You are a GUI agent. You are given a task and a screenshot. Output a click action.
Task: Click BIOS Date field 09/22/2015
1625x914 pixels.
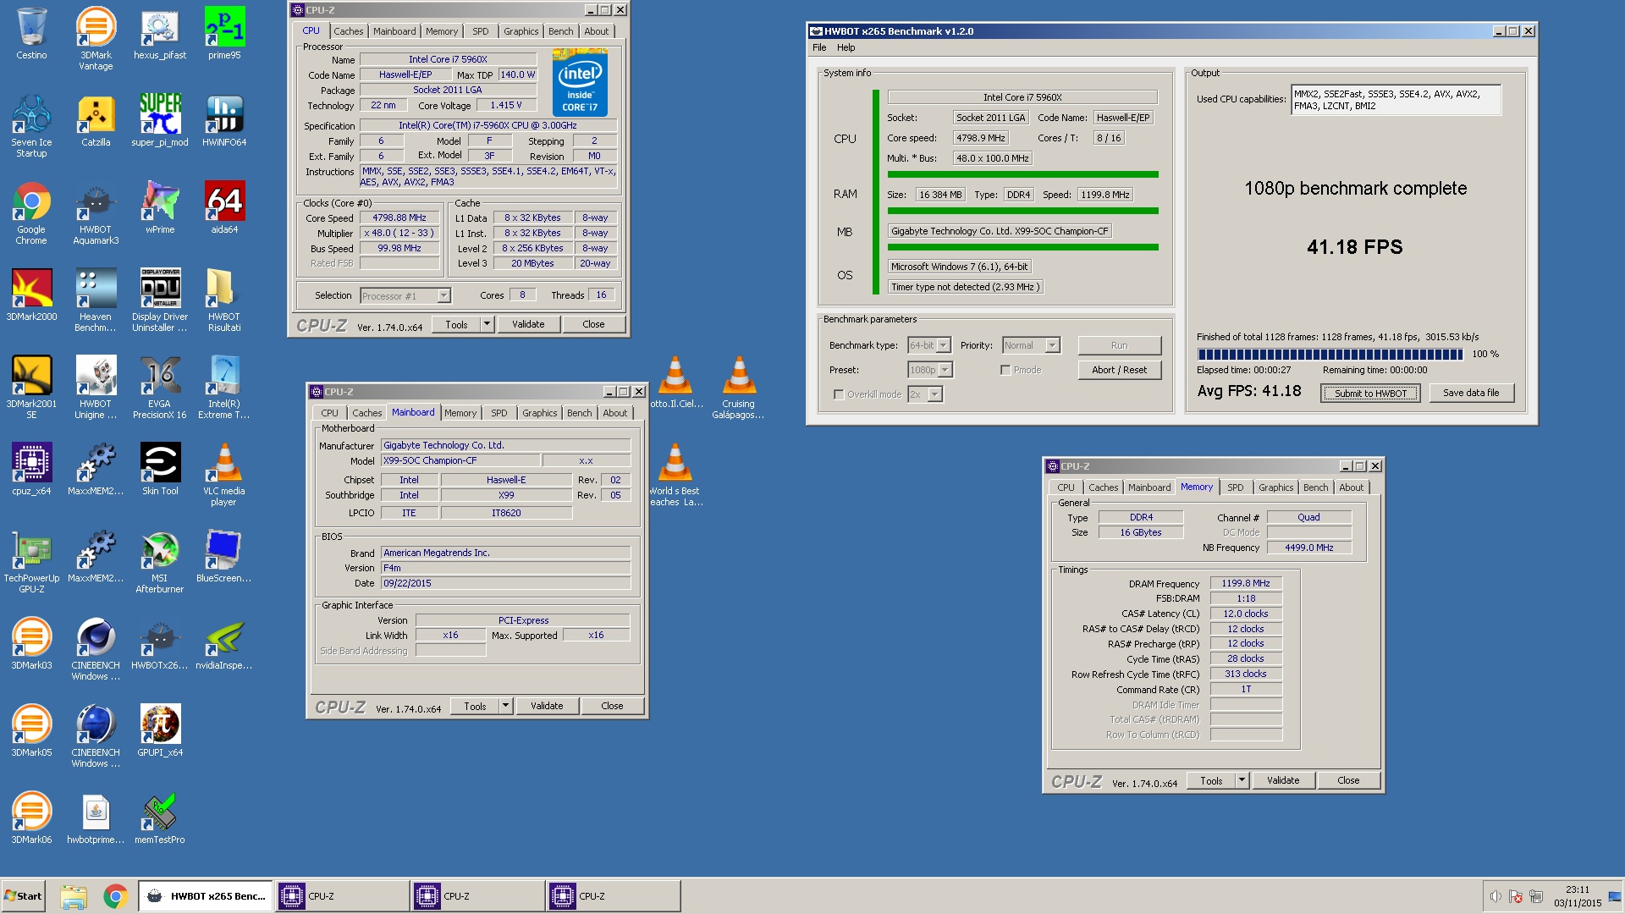coord(505,583)
